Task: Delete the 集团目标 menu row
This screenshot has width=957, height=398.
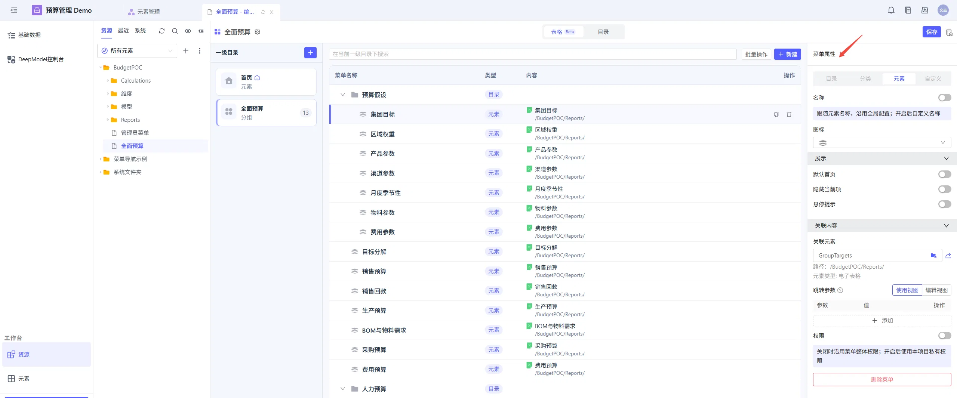Action: click(789, 114)
